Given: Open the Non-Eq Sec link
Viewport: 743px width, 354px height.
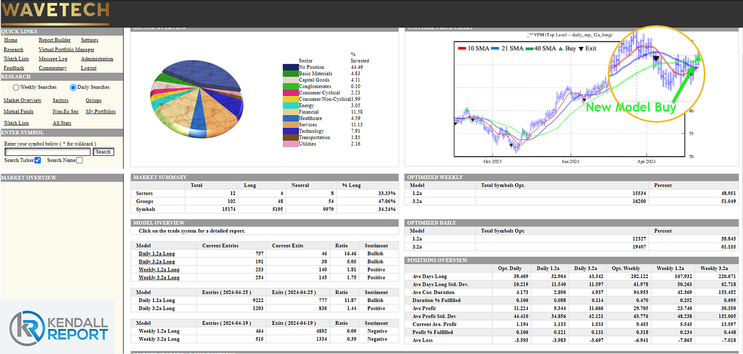Looking at the screenshot, I should point(65,112).
